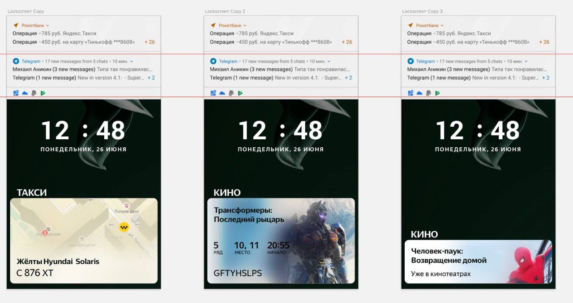Viewport: 573px width, 303px height.
Task: Click 'КИНО' heading above Трансформеры card
Action: [x=227, y=192]
